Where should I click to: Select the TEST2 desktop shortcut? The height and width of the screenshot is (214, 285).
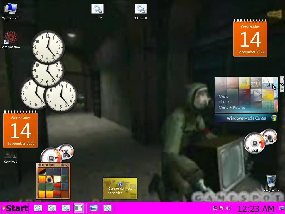(x=97, y=12)
